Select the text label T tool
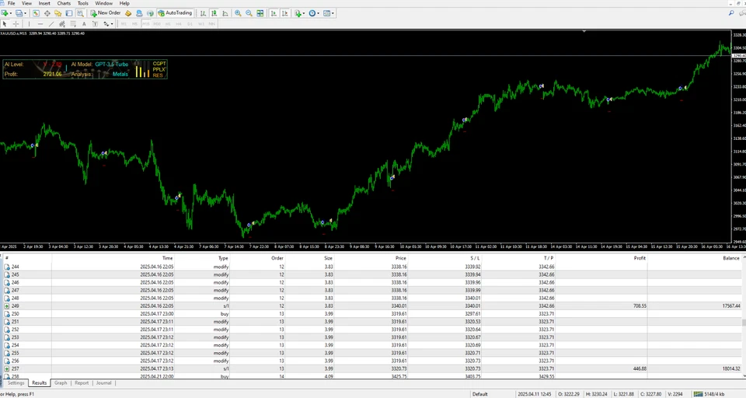The width and height of the screenshot is (746, 398). point(95,23)
